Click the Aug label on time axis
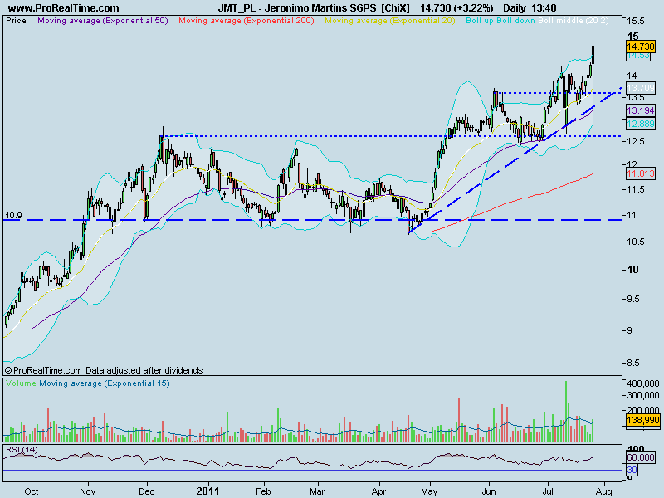This screenshot has width=664, height=498. (604, 491)
